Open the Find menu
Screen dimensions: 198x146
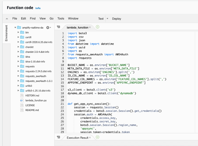point(33,19)
